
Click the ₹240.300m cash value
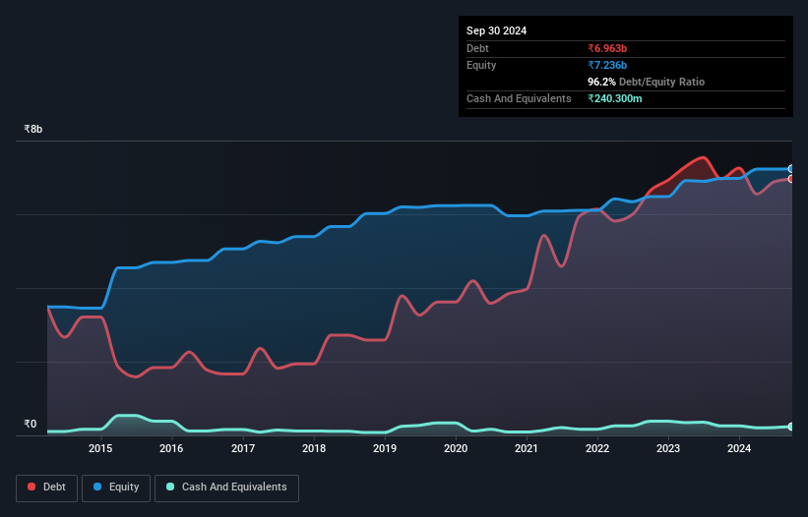(x=615, y=98)
